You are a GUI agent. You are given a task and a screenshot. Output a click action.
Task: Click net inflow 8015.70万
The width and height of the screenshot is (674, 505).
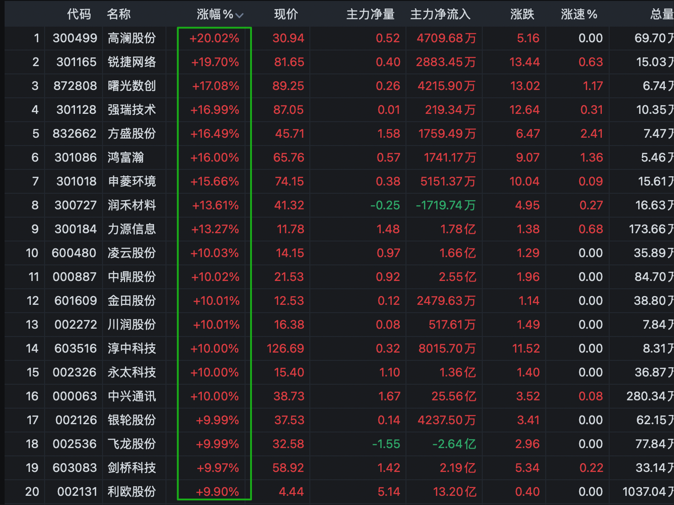[447, 348]
